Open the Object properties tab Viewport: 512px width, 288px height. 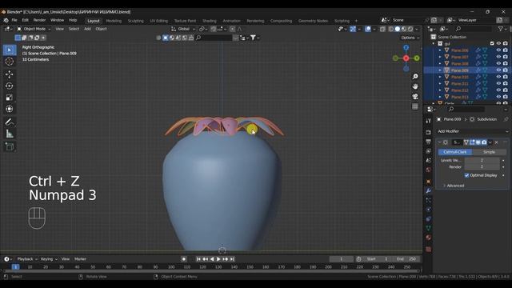pyautogui.click(x=429, y=182)
